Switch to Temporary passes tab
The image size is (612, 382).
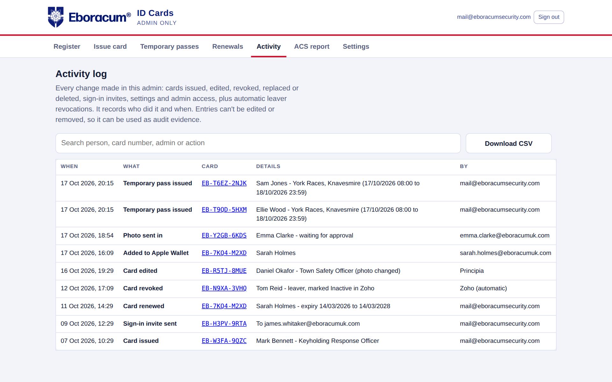170,46
